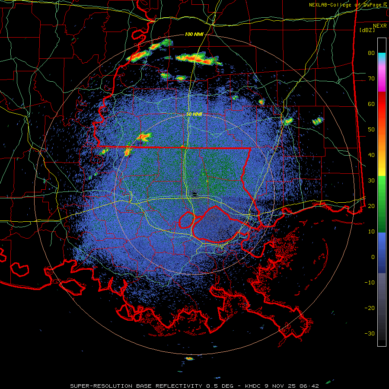
Task: Click the magenta-pink segment of the color bar
Action: tap(382, 77)
